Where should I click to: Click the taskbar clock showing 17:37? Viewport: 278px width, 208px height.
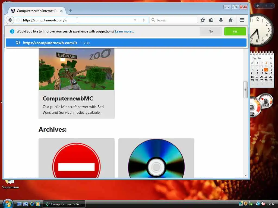(271, 204)
